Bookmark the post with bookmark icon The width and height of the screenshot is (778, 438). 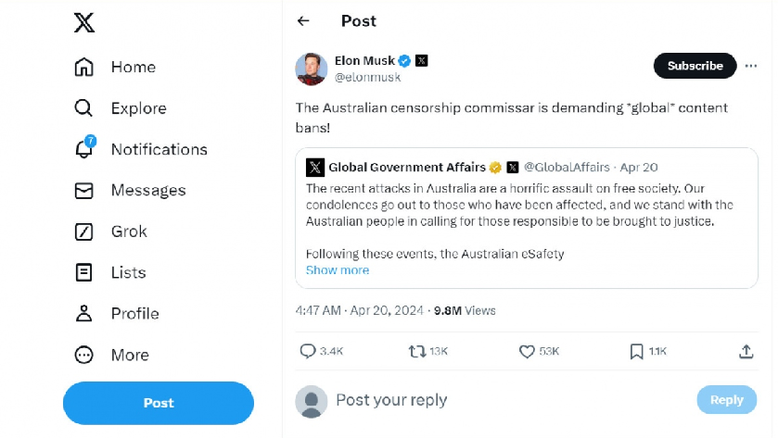pos(636,352)
